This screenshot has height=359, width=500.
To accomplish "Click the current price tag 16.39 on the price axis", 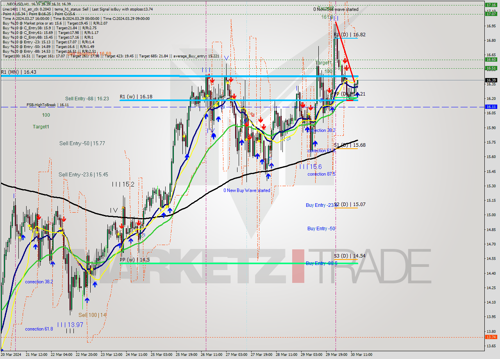I will coord(491,80).
